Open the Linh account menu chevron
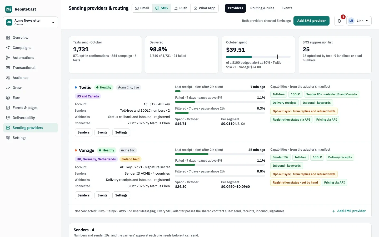 click(367, 21)
